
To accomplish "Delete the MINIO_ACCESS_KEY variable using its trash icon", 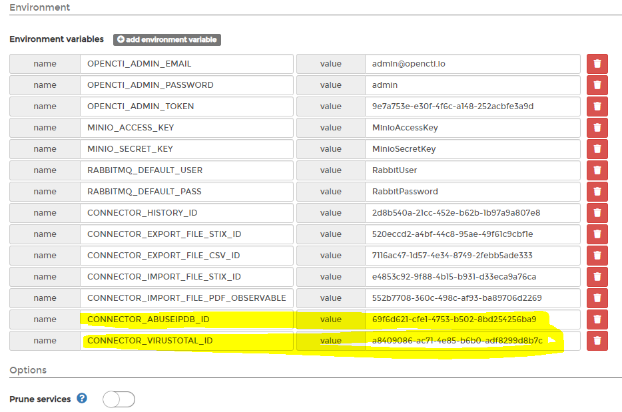I will click(597, 127).
